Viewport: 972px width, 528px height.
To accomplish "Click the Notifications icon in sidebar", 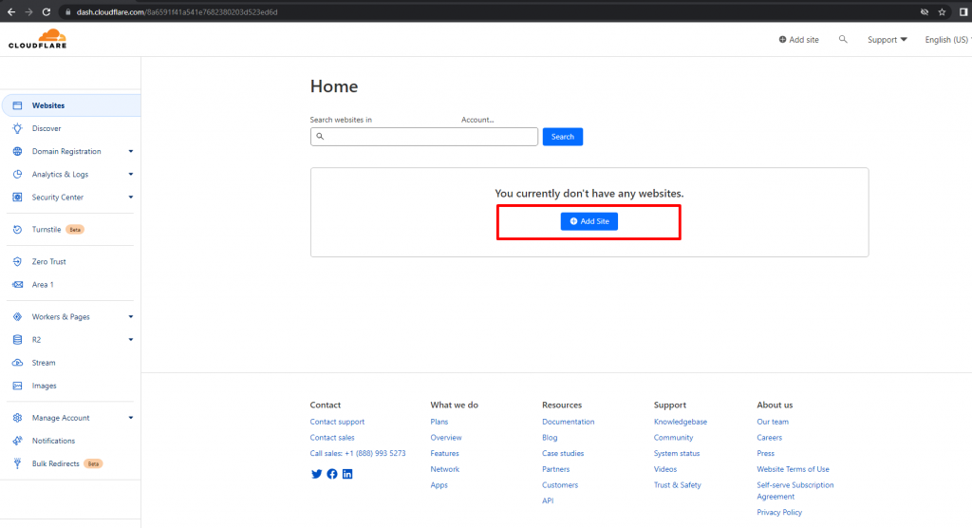I will (17, 442).
